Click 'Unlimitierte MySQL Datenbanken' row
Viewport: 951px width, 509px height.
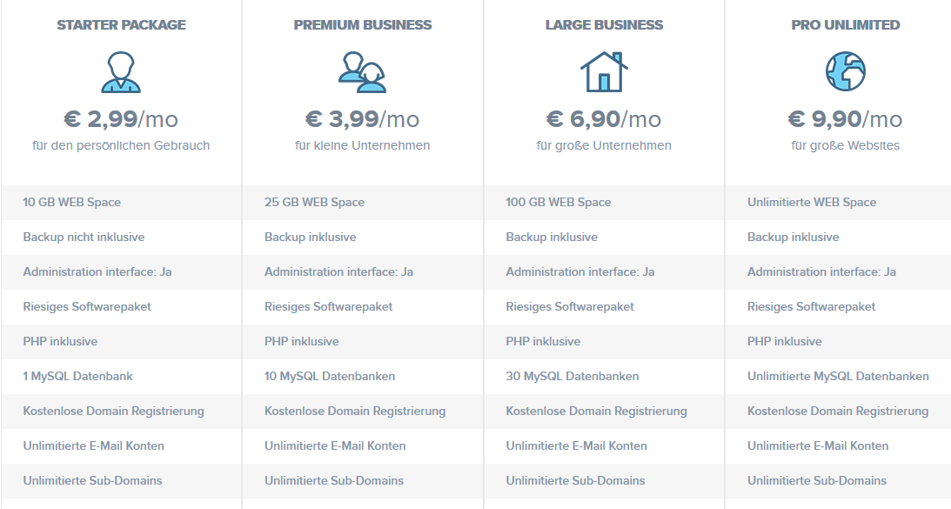click(x=838, y=376)
